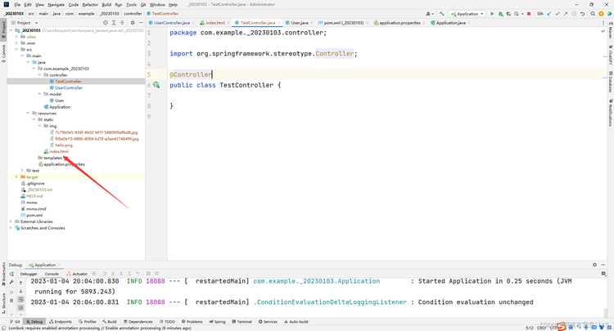Open Debug panel settings gear
Image resolution: width=614 pixels, height=331 pixels.
coord(594,265)
